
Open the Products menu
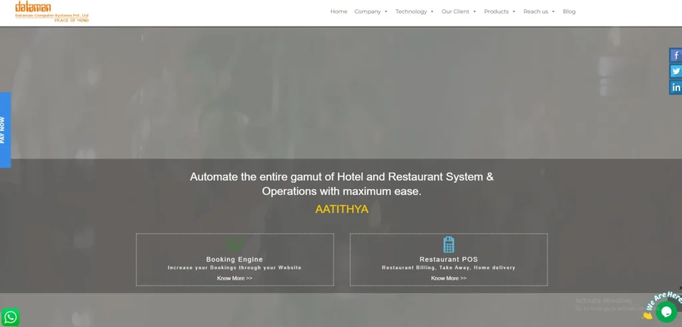[x=496, y=12]
